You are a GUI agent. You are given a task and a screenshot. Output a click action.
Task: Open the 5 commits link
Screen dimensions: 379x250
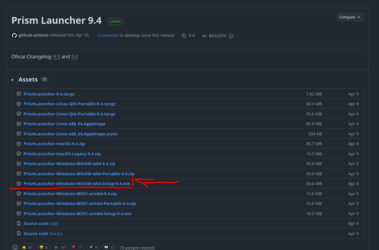[x=108, y=35]
